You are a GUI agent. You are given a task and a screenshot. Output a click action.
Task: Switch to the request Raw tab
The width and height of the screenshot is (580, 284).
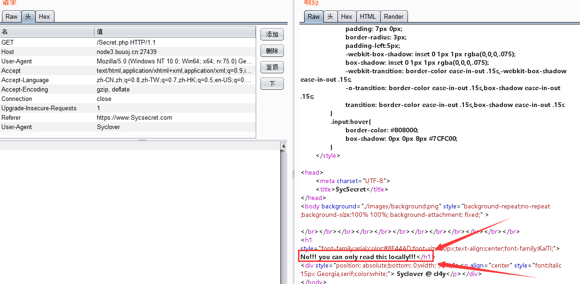point(11,16)
